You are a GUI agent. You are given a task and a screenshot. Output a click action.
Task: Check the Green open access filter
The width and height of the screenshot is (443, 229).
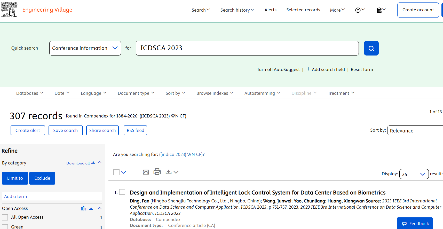[x=5, y=226]
